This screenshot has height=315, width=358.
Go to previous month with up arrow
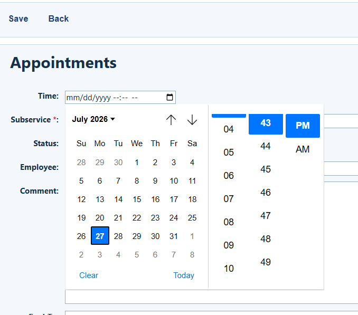click(x=171, y=120)
